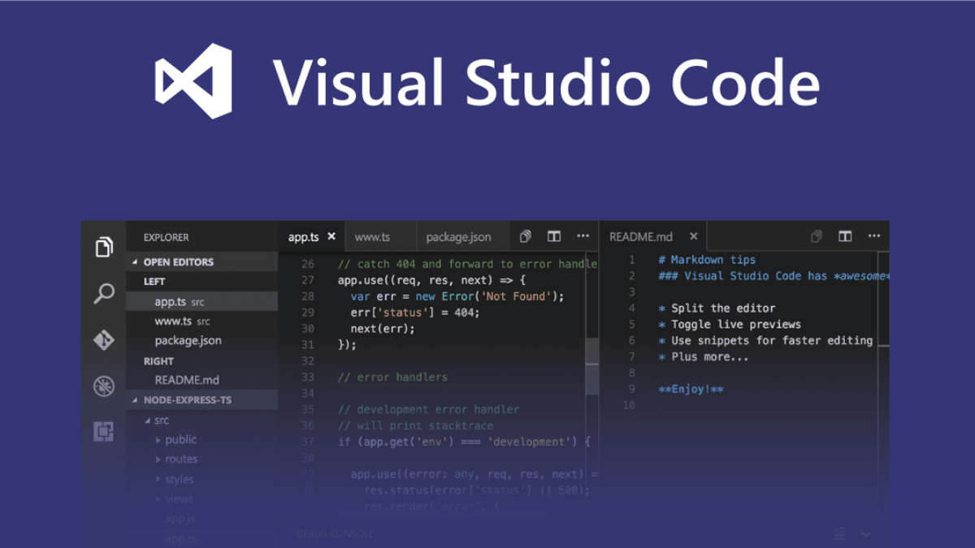Viewport: 975px width, 548px height.
Task: Select README.md under the RIGHT editor group
Action: [x=188, y=379]
